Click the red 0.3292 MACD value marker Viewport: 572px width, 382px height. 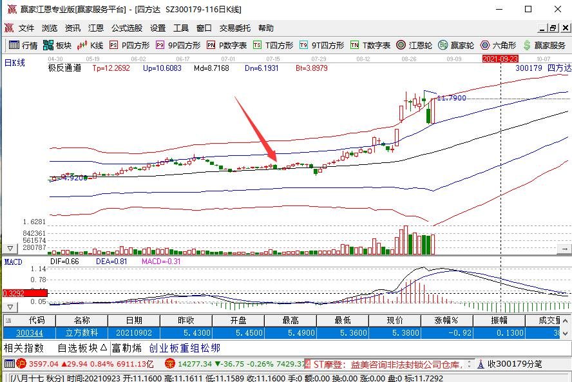point(14,293)
